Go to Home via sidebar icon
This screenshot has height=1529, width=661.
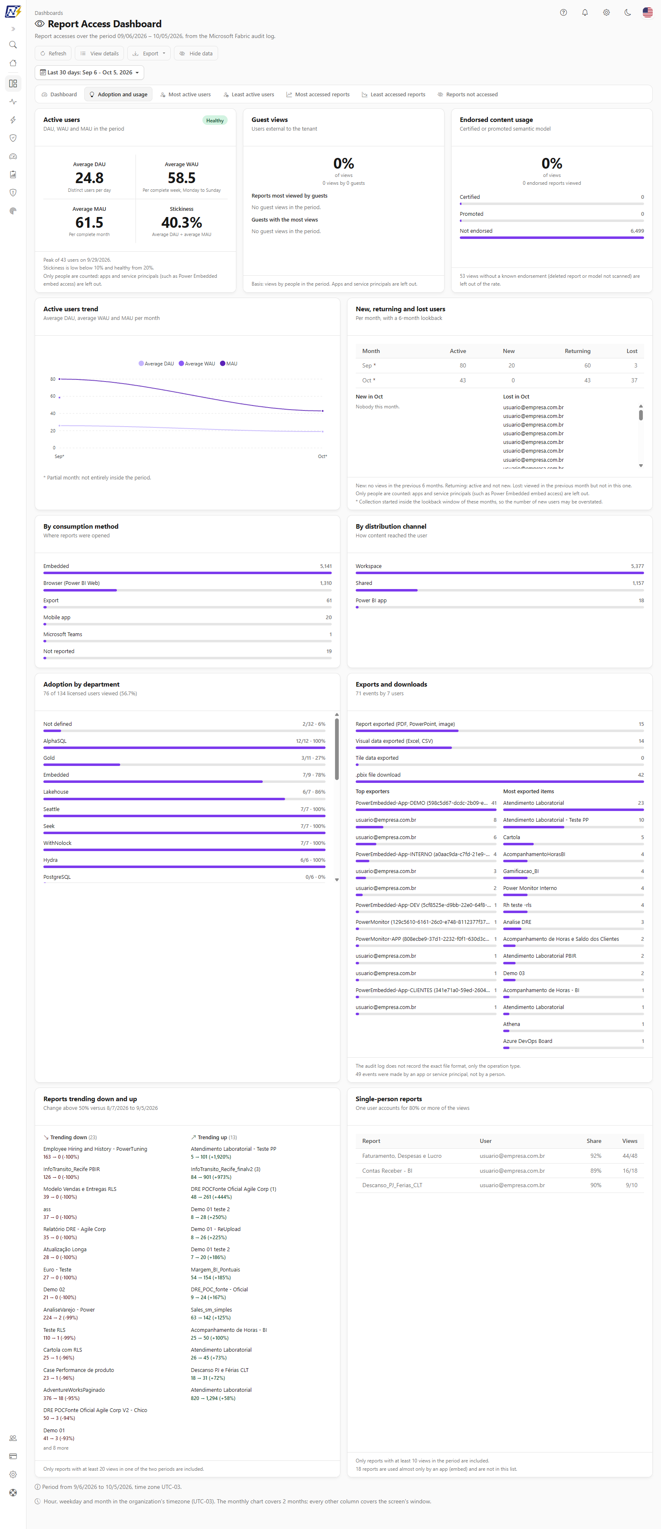(x=13, y=64)
